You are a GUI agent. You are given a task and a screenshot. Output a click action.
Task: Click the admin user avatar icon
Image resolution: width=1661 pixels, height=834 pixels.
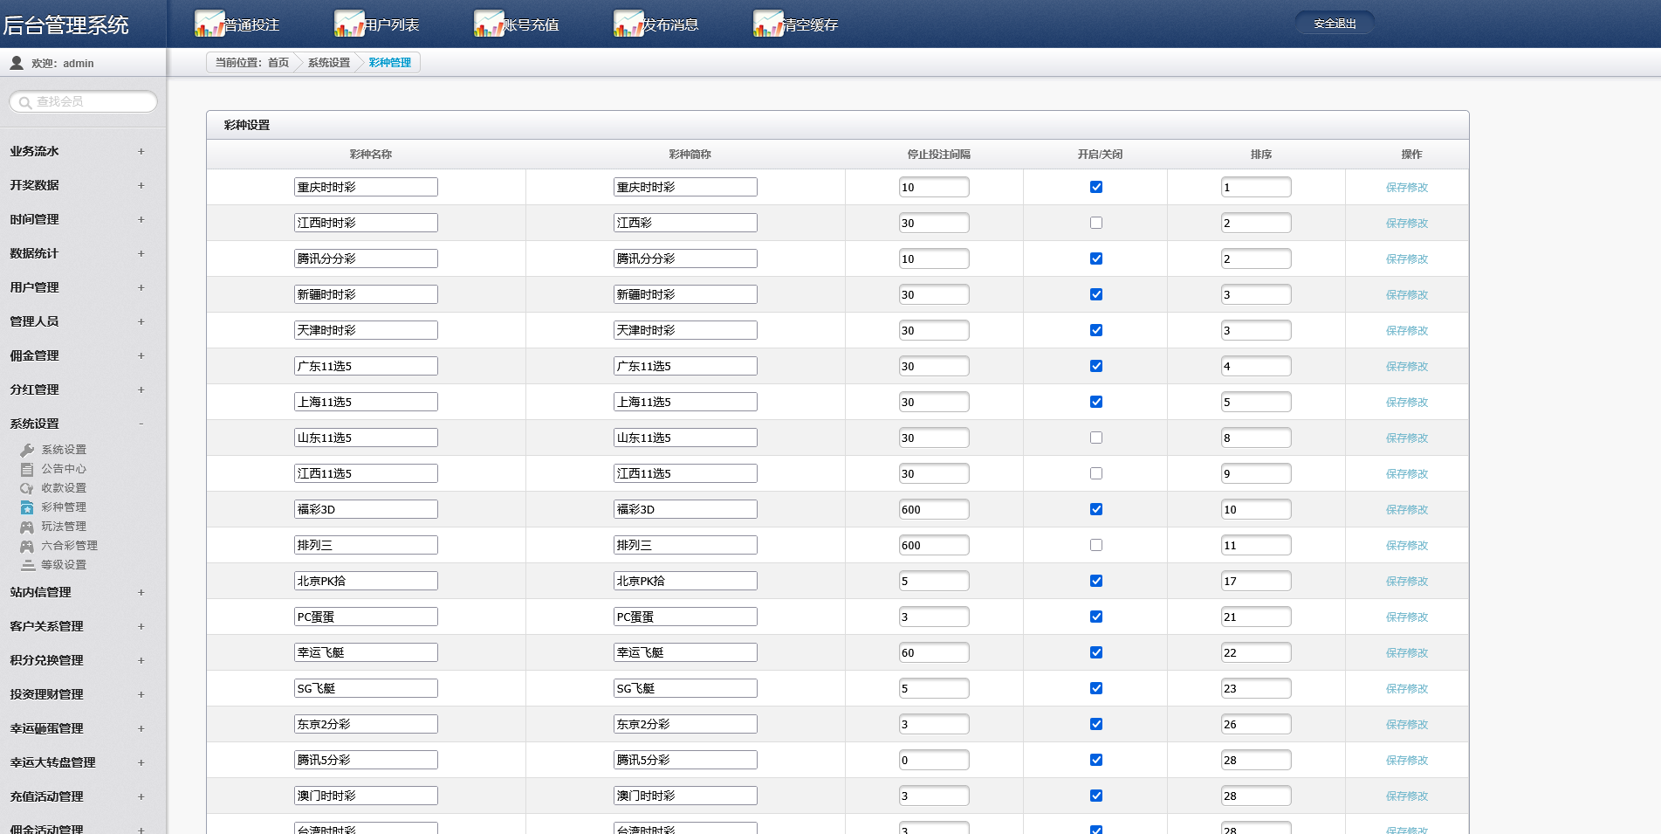[x=17, y=63]
